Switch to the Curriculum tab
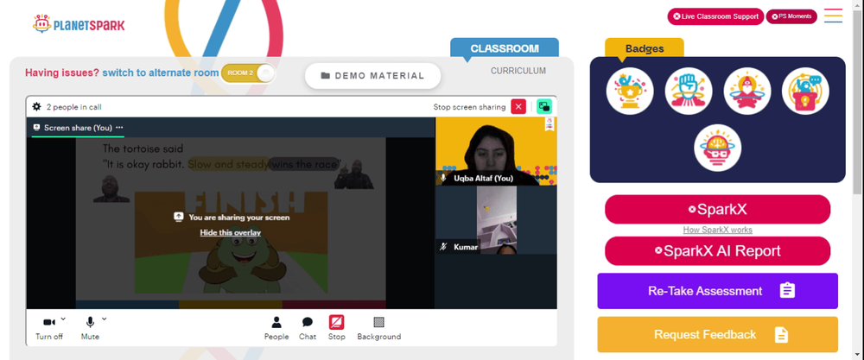 518,71
